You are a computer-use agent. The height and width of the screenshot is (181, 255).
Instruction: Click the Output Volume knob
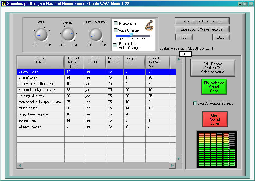[x=95, y=35]
